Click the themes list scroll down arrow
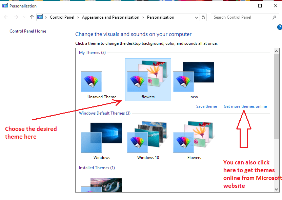This screenshot has height=200, width=282. pyautogui.click(x=277, y=189)
